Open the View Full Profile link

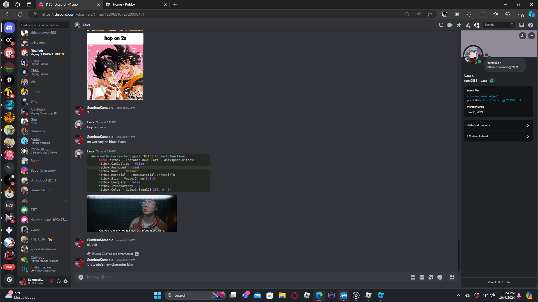(498, 282)
